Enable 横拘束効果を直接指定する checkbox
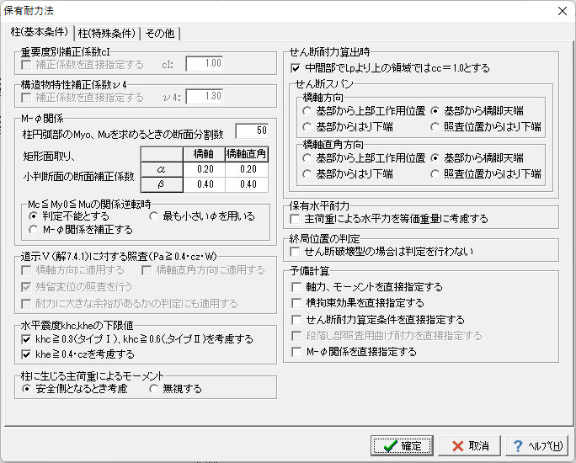This screenshot has width=576, height=463. click(358, 303)
